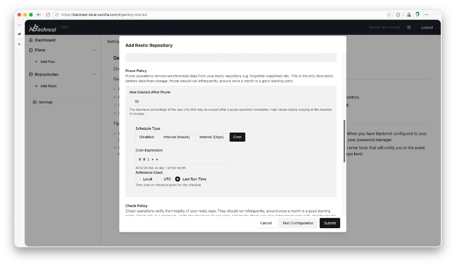
Task: Toggle dark mode with the sun icon
Action: point(409,27)
